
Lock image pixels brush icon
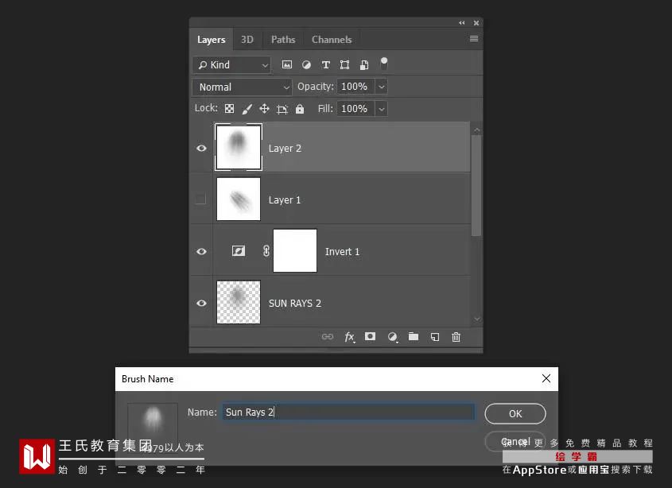tap(247, 109)
